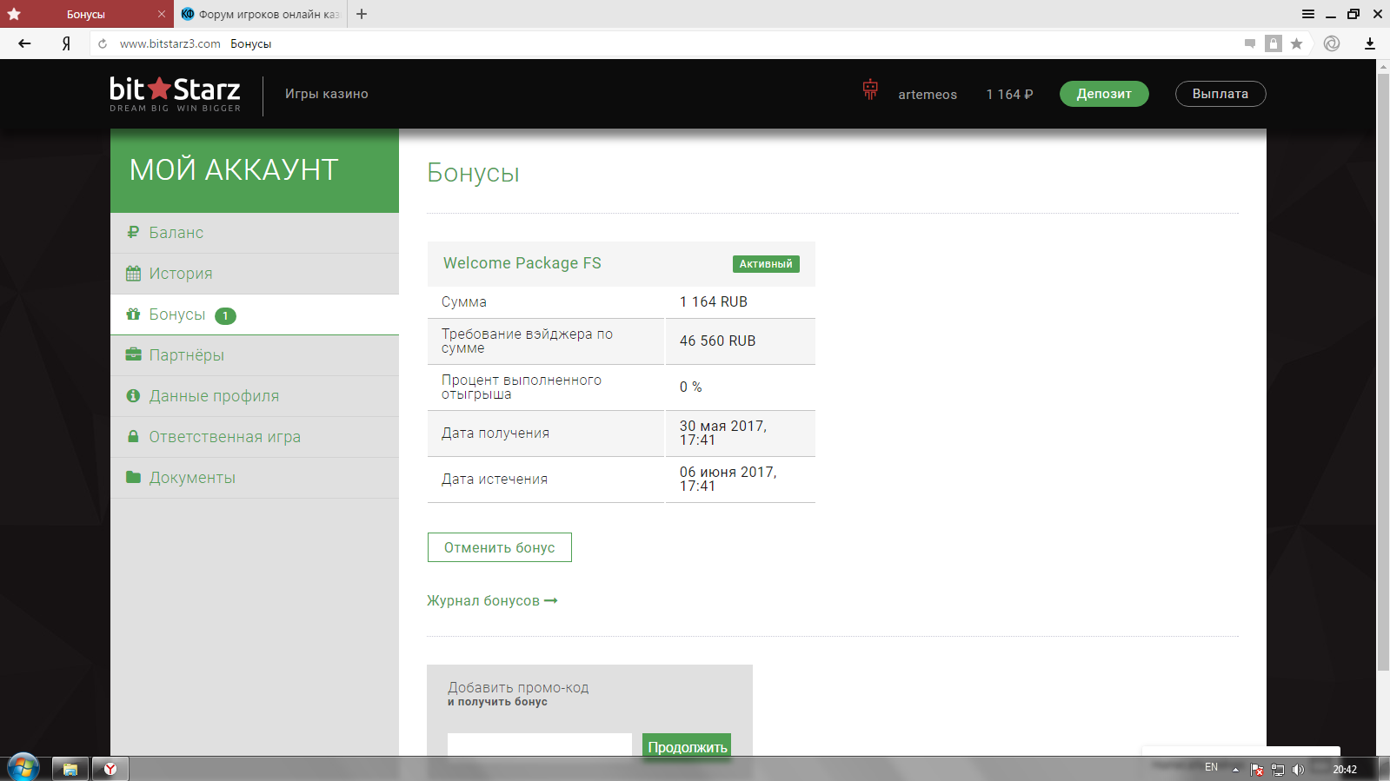
Task: Click the volume icon in the system tray
Action: 1298,769
